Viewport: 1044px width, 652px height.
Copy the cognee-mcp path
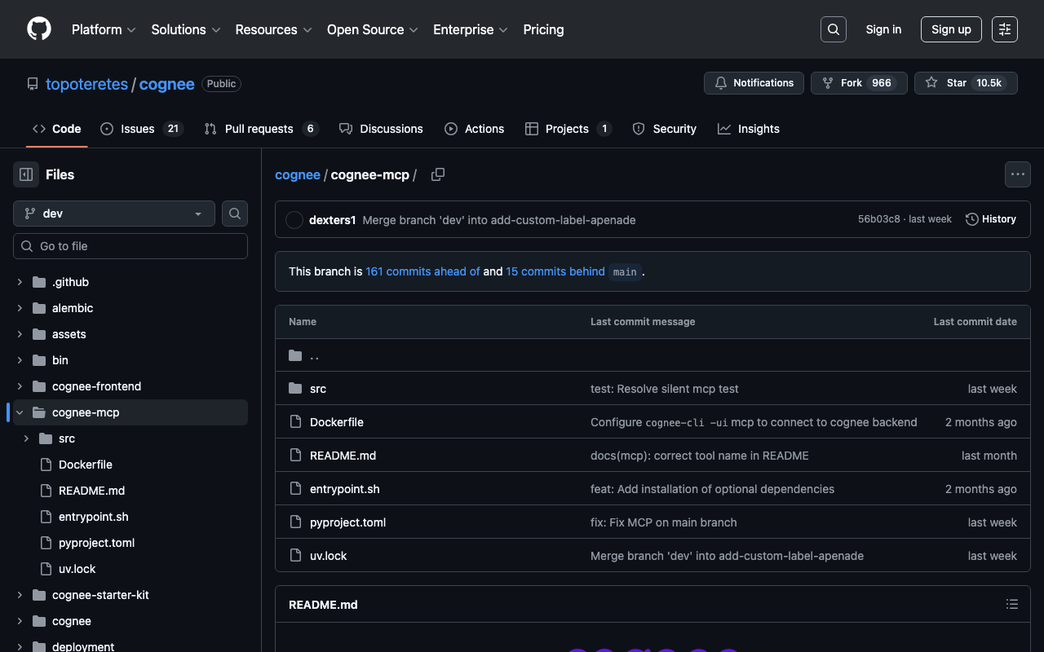point(438,174)
